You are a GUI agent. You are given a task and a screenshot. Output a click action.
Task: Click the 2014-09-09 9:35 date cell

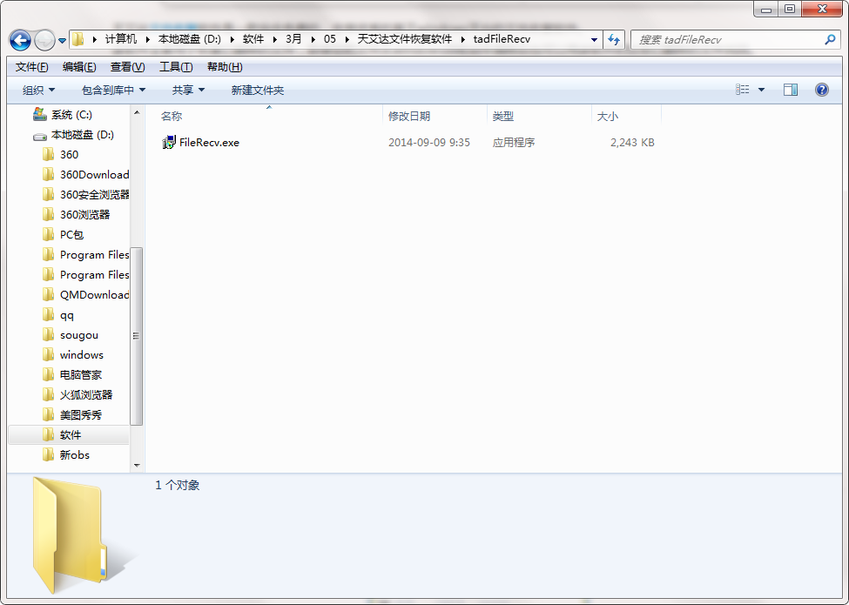(428, 142)
